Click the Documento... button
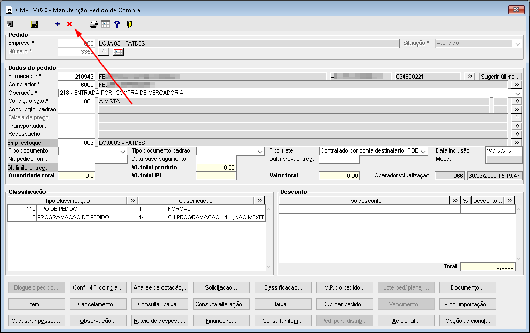 coord(468,287)
